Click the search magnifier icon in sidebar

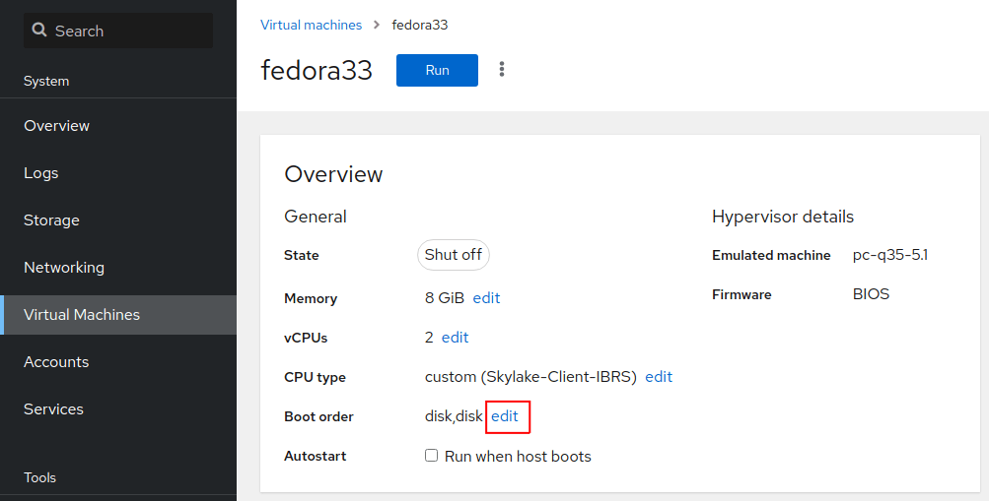[x=39, y=31]
